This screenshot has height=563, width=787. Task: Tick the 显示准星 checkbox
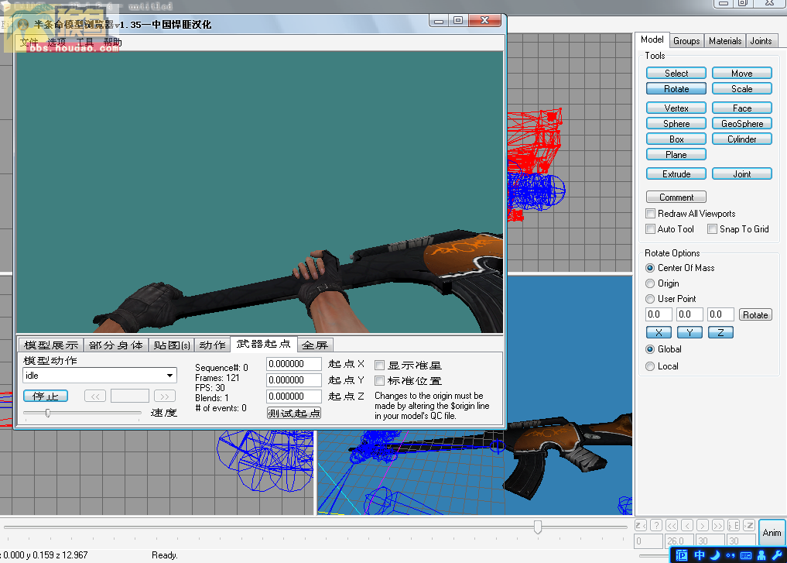click(380, 365)
